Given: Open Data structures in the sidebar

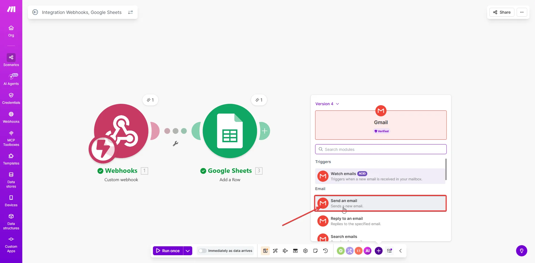Looking at the screenshot, I should tap(11, 222).
